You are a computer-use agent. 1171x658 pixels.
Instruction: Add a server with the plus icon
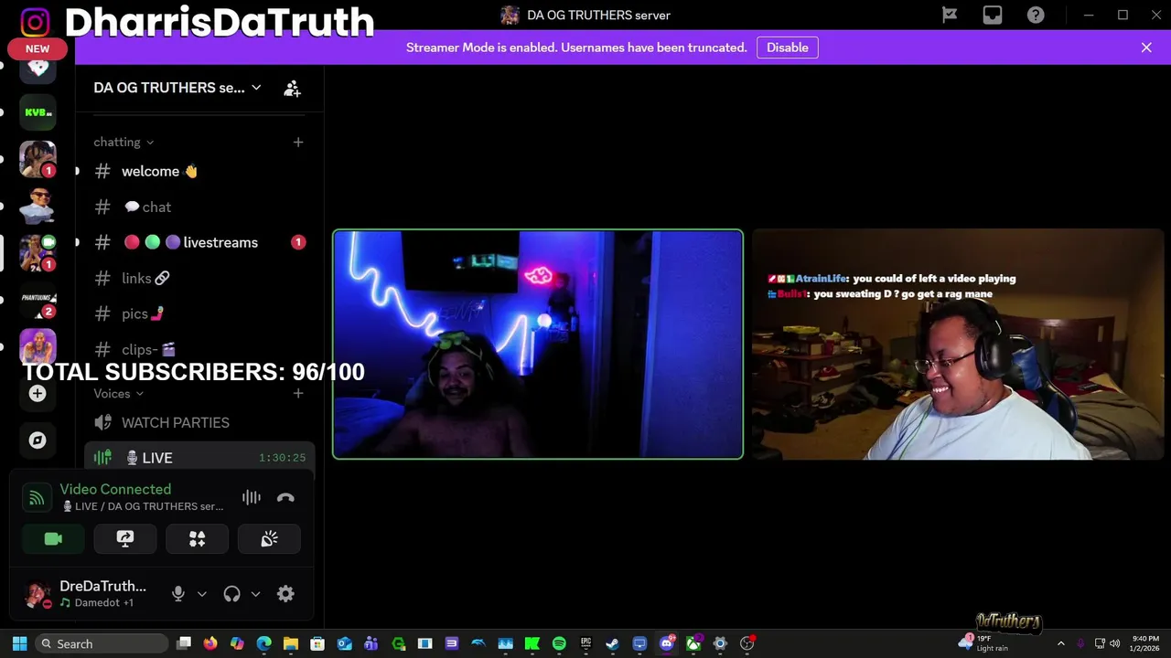pyautogui.click(x=38, y=393)
